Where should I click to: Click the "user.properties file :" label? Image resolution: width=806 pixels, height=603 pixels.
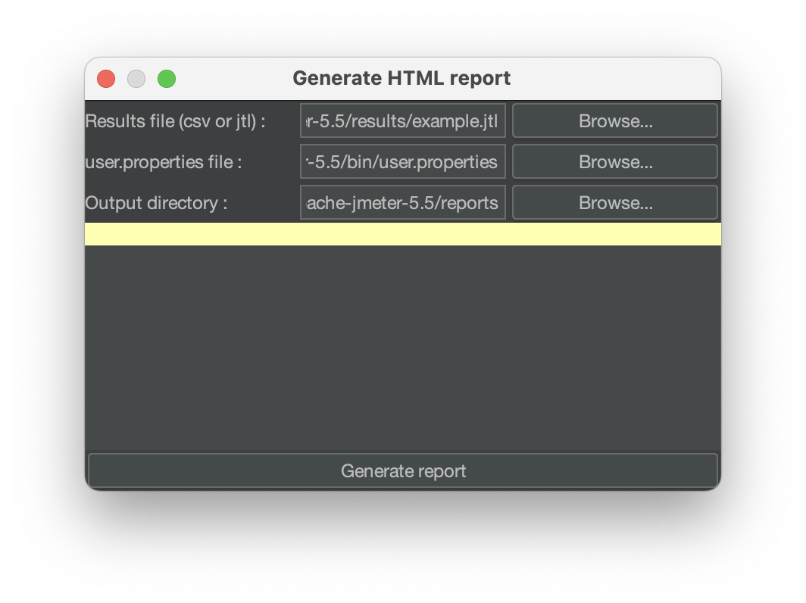(x=164, y=162)
